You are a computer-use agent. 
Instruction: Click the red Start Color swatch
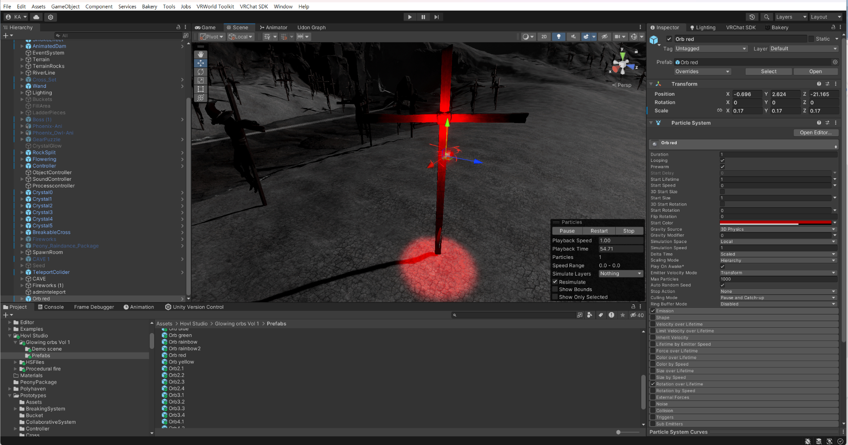click(776, 223)
